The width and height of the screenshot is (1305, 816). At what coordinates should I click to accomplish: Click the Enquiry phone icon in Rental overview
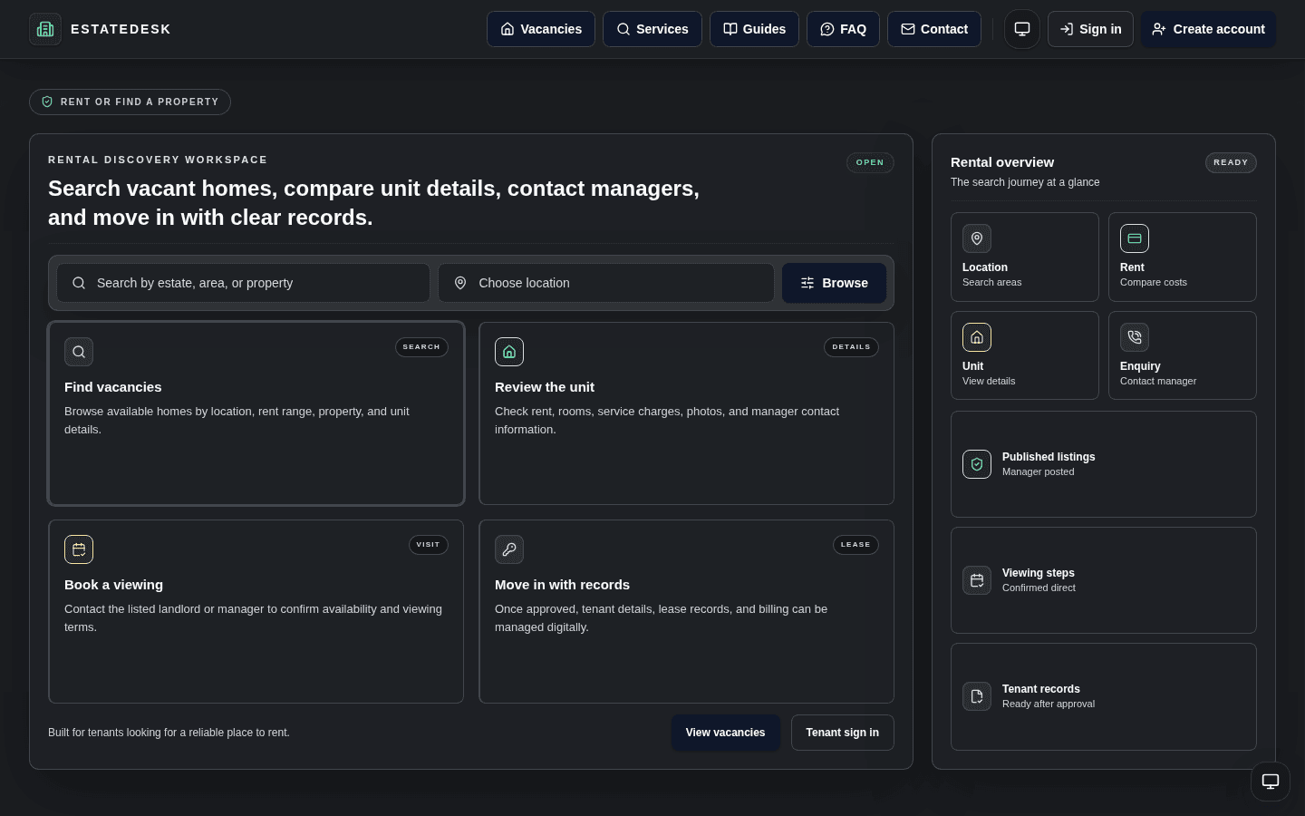(1135, 337)
